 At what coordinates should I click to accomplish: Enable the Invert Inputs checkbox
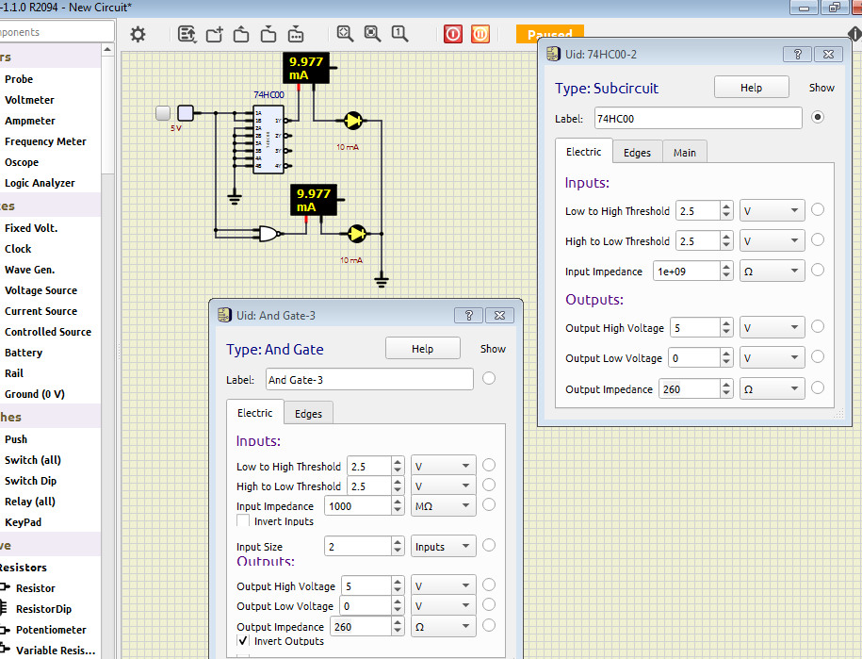coord(243,521)
